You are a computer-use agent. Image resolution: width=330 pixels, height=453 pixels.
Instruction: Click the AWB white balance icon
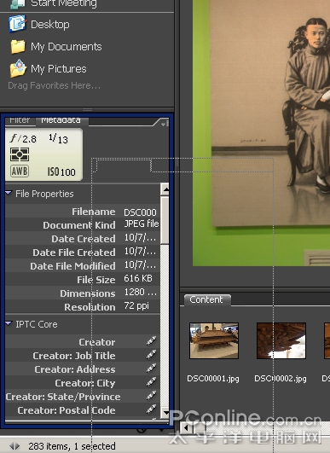20,171
